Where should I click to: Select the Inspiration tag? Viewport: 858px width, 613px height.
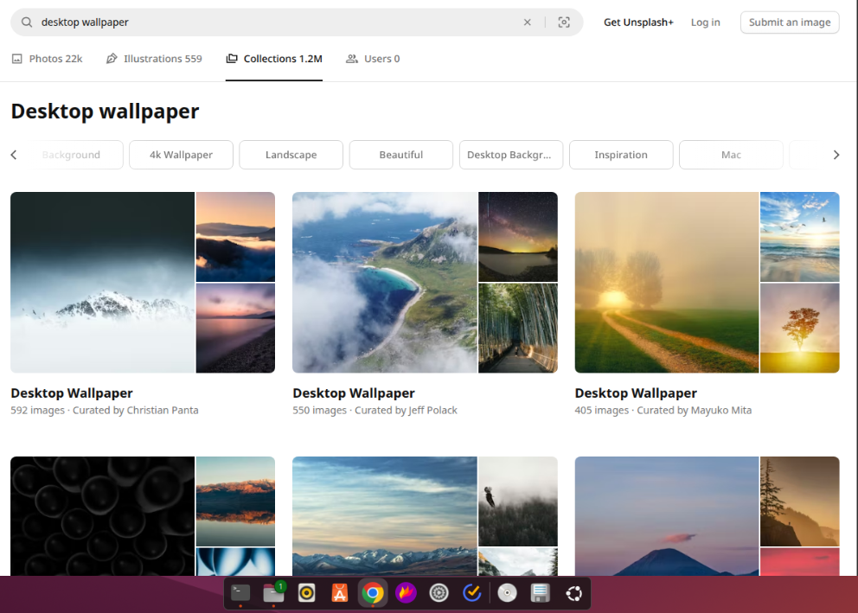[x=621, y=155]
